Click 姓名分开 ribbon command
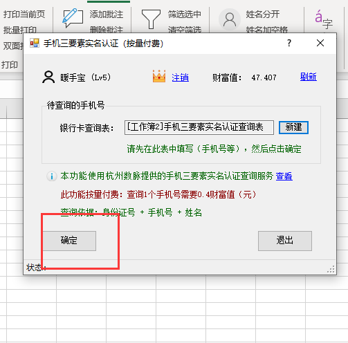 [x=263, y=15]
